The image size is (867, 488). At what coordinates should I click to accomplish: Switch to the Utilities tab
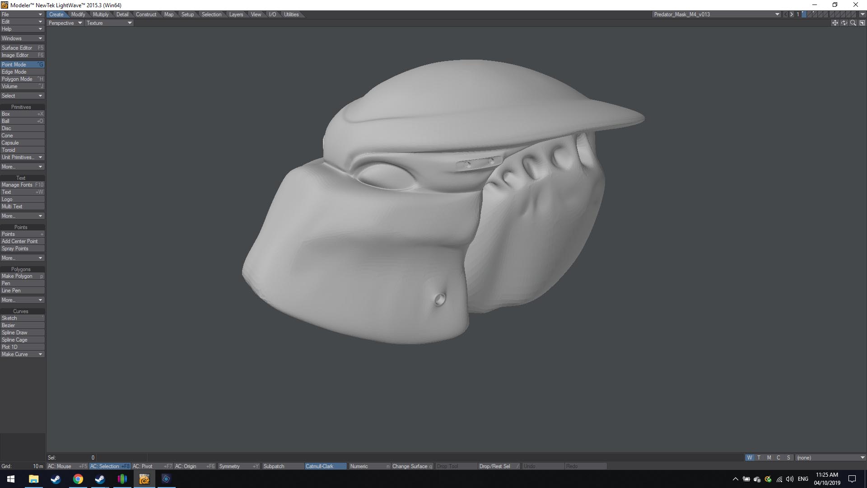pyautogui.click(x=291, y=14)
